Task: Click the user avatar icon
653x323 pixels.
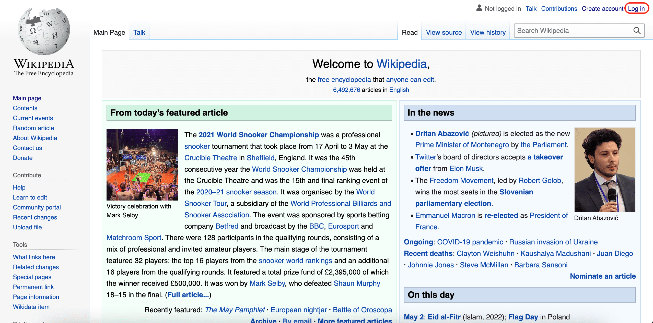Action: tap(479, 8)
